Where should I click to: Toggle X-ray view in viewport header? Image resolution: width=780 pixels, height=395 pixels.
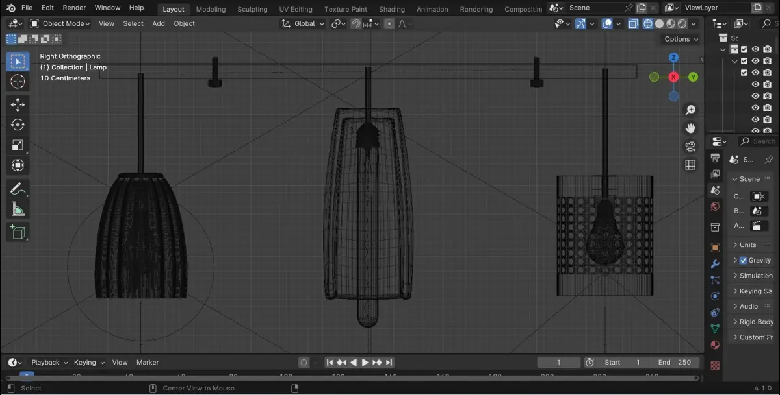pos(632,24)
